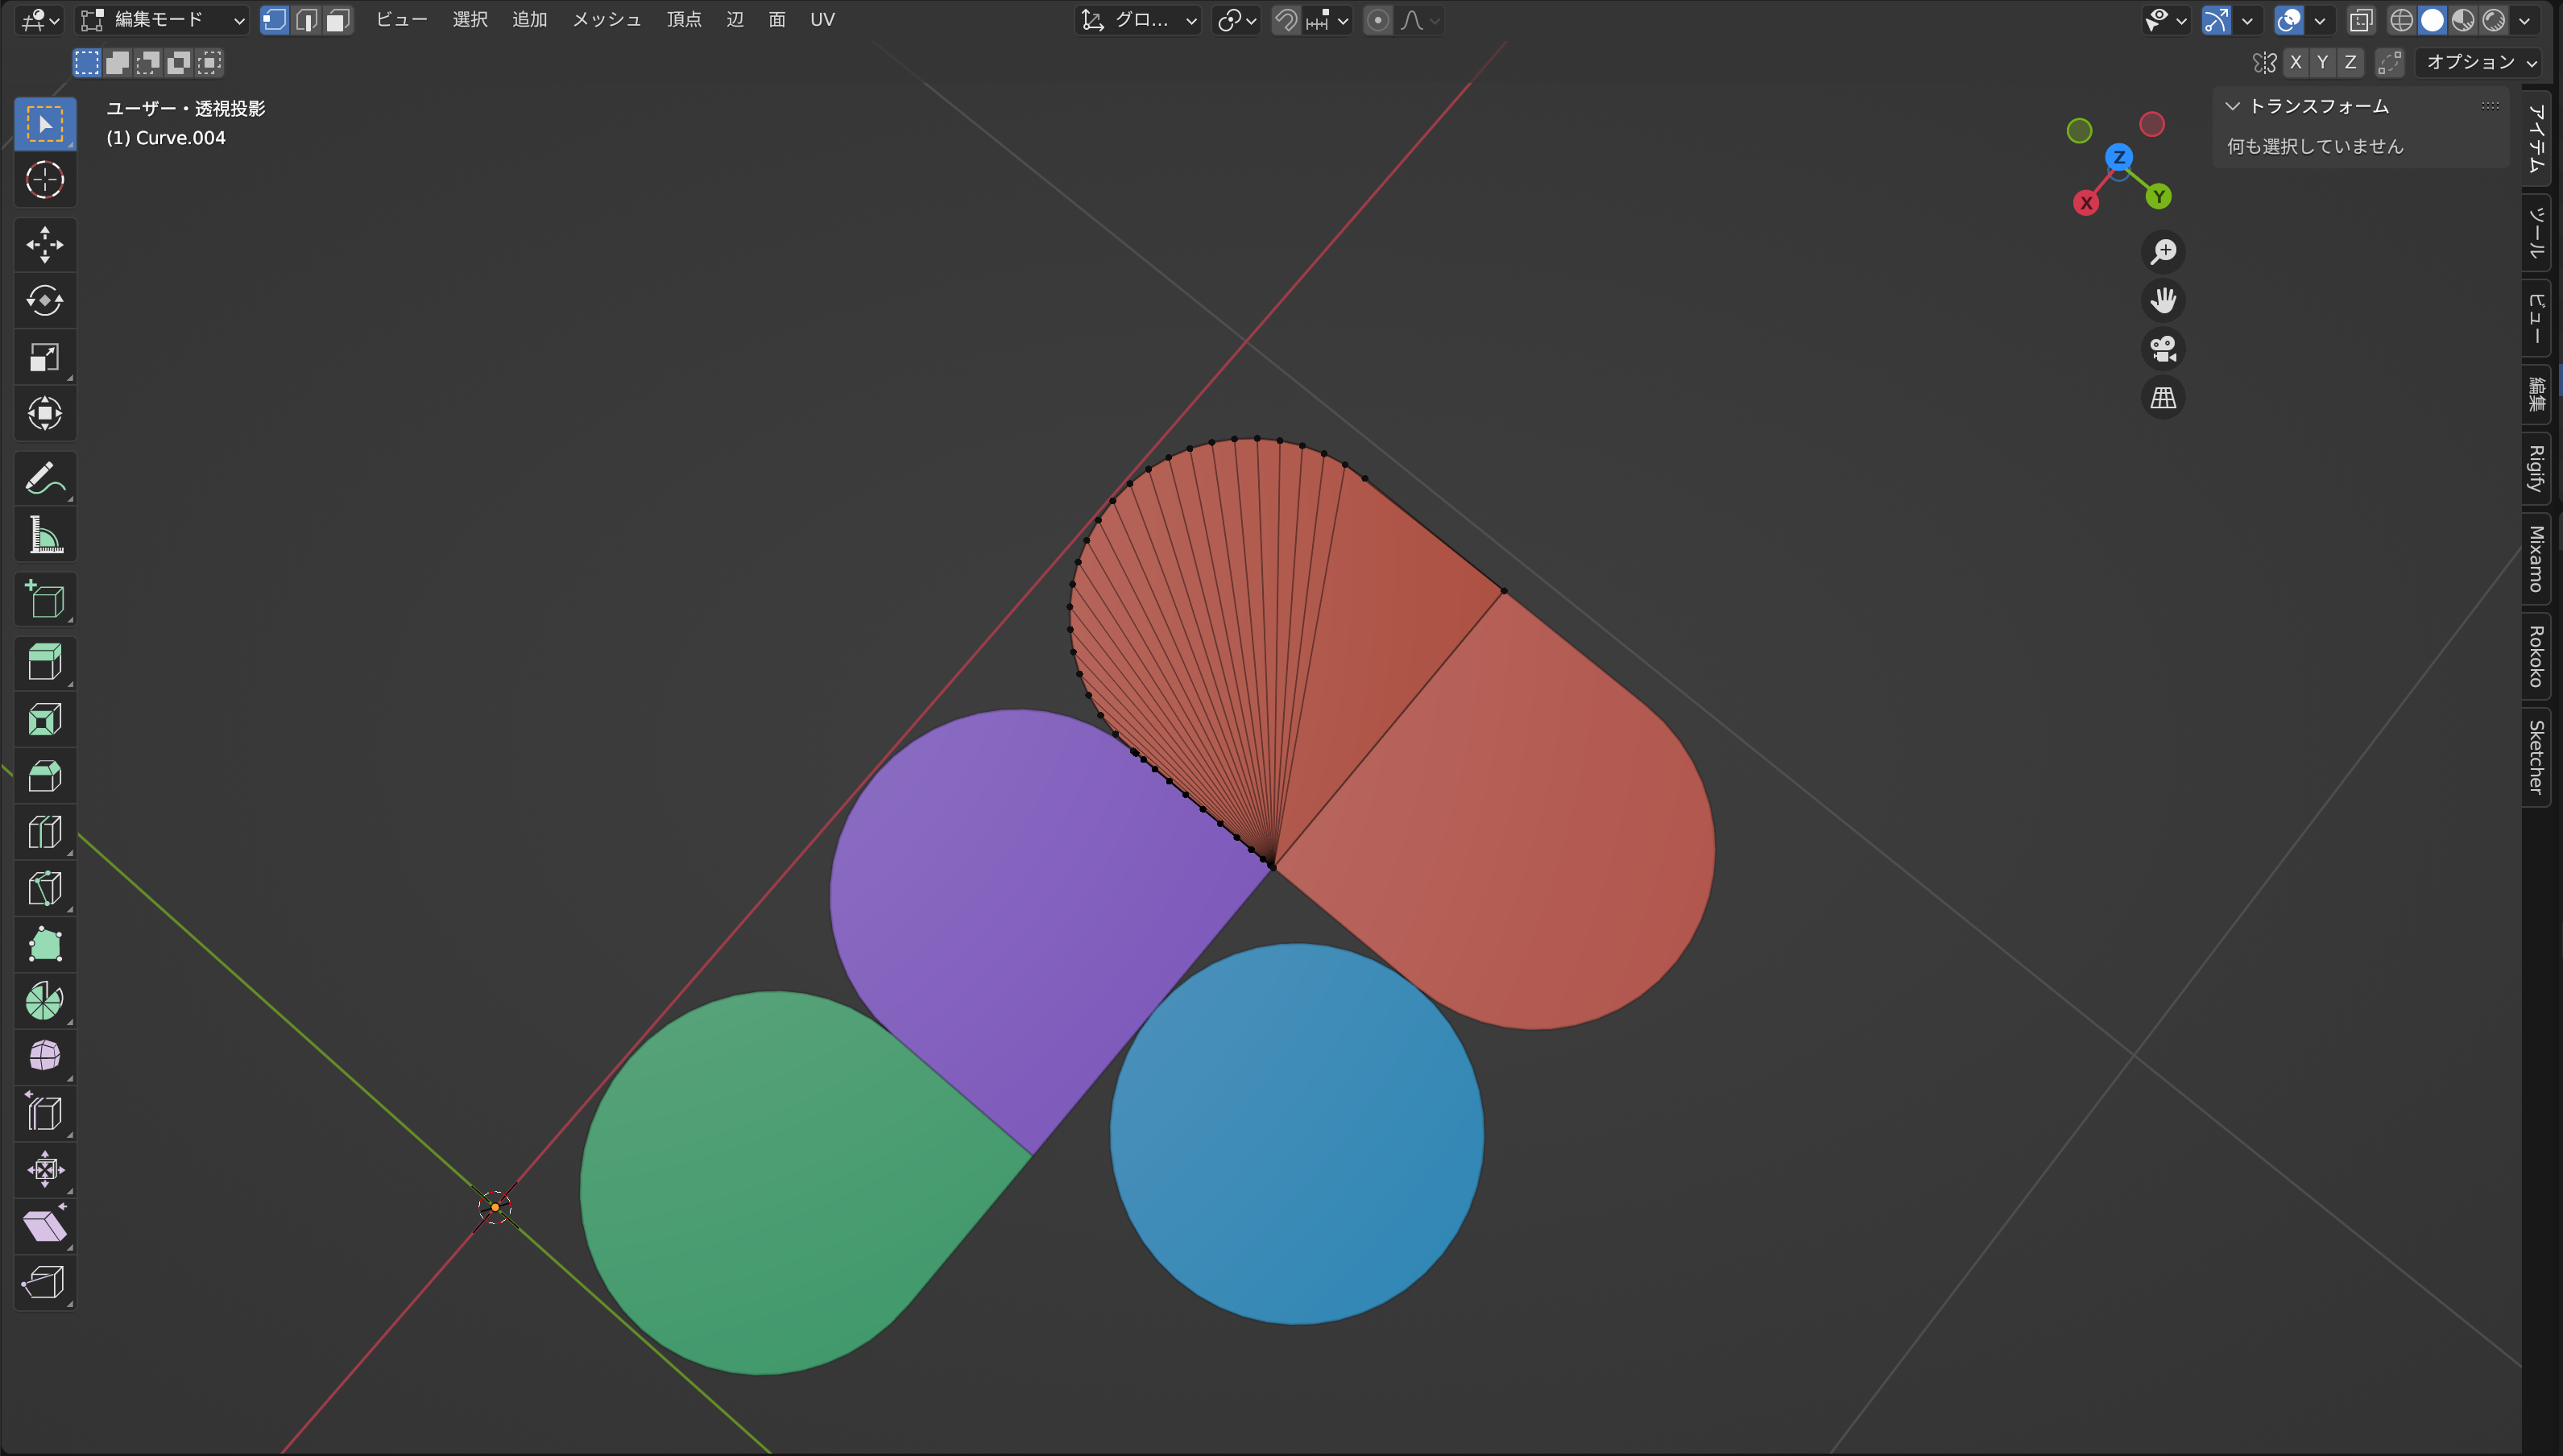Screen dimensions: 2563x1456
Task: Select the Shrink/Fatten tool
Action: (45, 1169)
